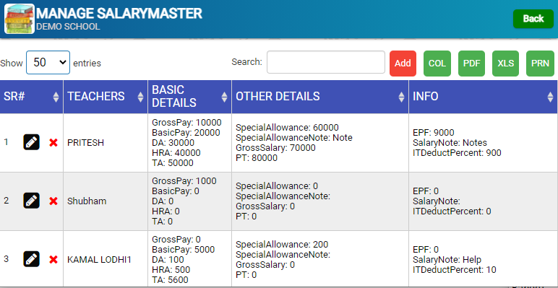The image size is (558, 288).
Task: Delete PRITESH salary record red cross
Action: pyautogui.click(x=53, y=143)
